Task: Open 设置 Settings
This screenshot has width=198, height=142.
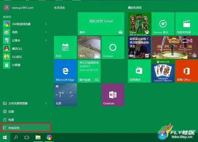Action: pyautogui.click(x=25, y=111)
